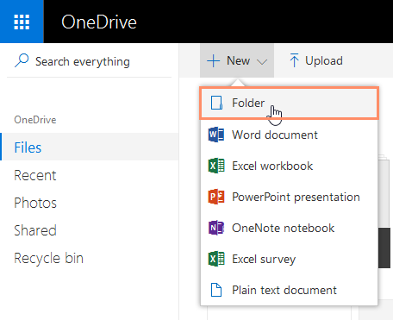Click the Upload arrow icon
This screenshot has width=393, height=320.
pos(294,60)
